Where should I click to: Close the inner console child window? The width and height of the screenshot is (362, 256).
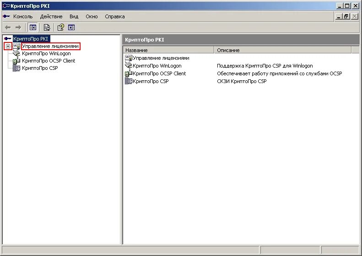tap(354, 16)
